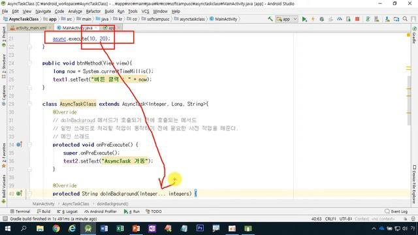Open Photoshop from the taskbar
418x235 pixels.
pyautogui.click(x=200, y=228)
